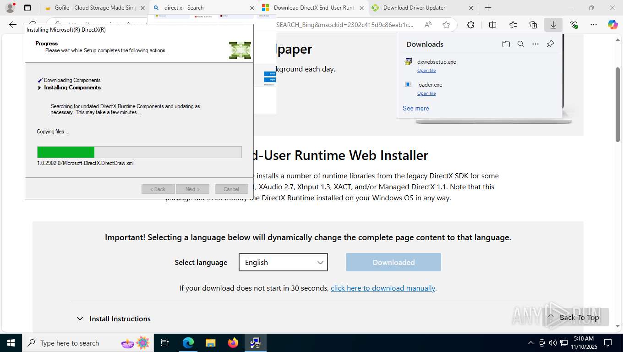Go back in Edge browser
Image resolution: width=623 pixels, height=352 pixels.
tap(12, 25)
